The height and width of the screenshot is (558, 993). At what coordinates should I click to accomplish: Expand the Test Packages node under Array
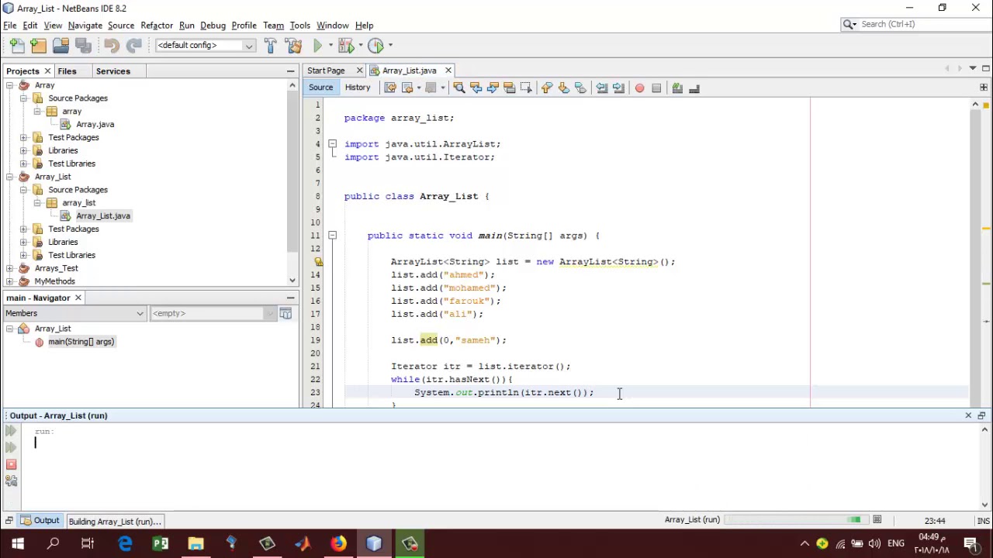click(23, 137)
